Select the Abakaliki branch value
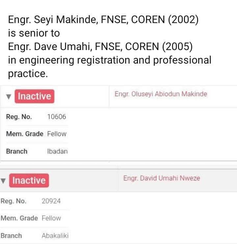 click(x=55, y=236)
